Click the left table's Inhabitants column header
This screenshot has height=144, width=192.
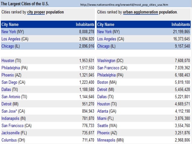[85, 24]
